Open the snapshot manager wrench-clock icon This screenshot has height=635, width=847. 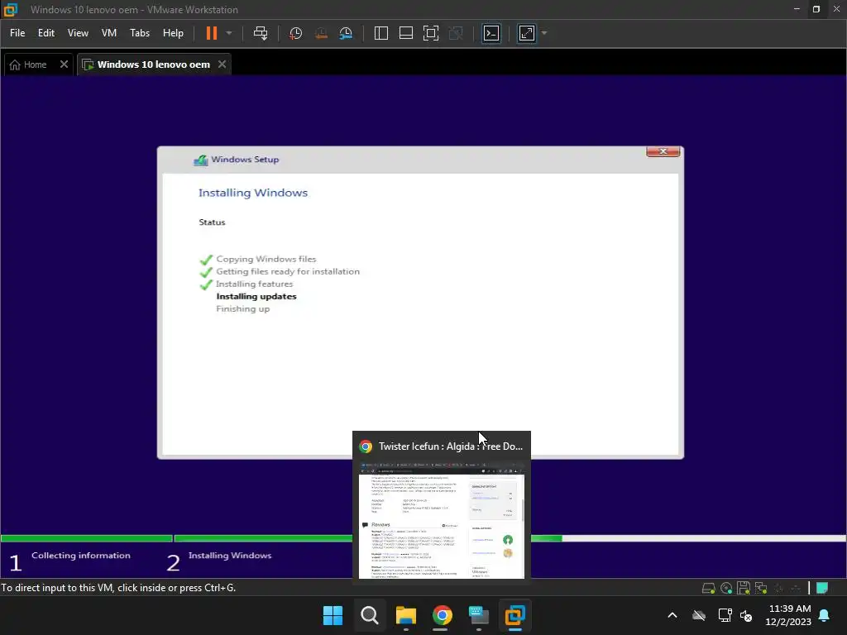click(x=346, y=33)
